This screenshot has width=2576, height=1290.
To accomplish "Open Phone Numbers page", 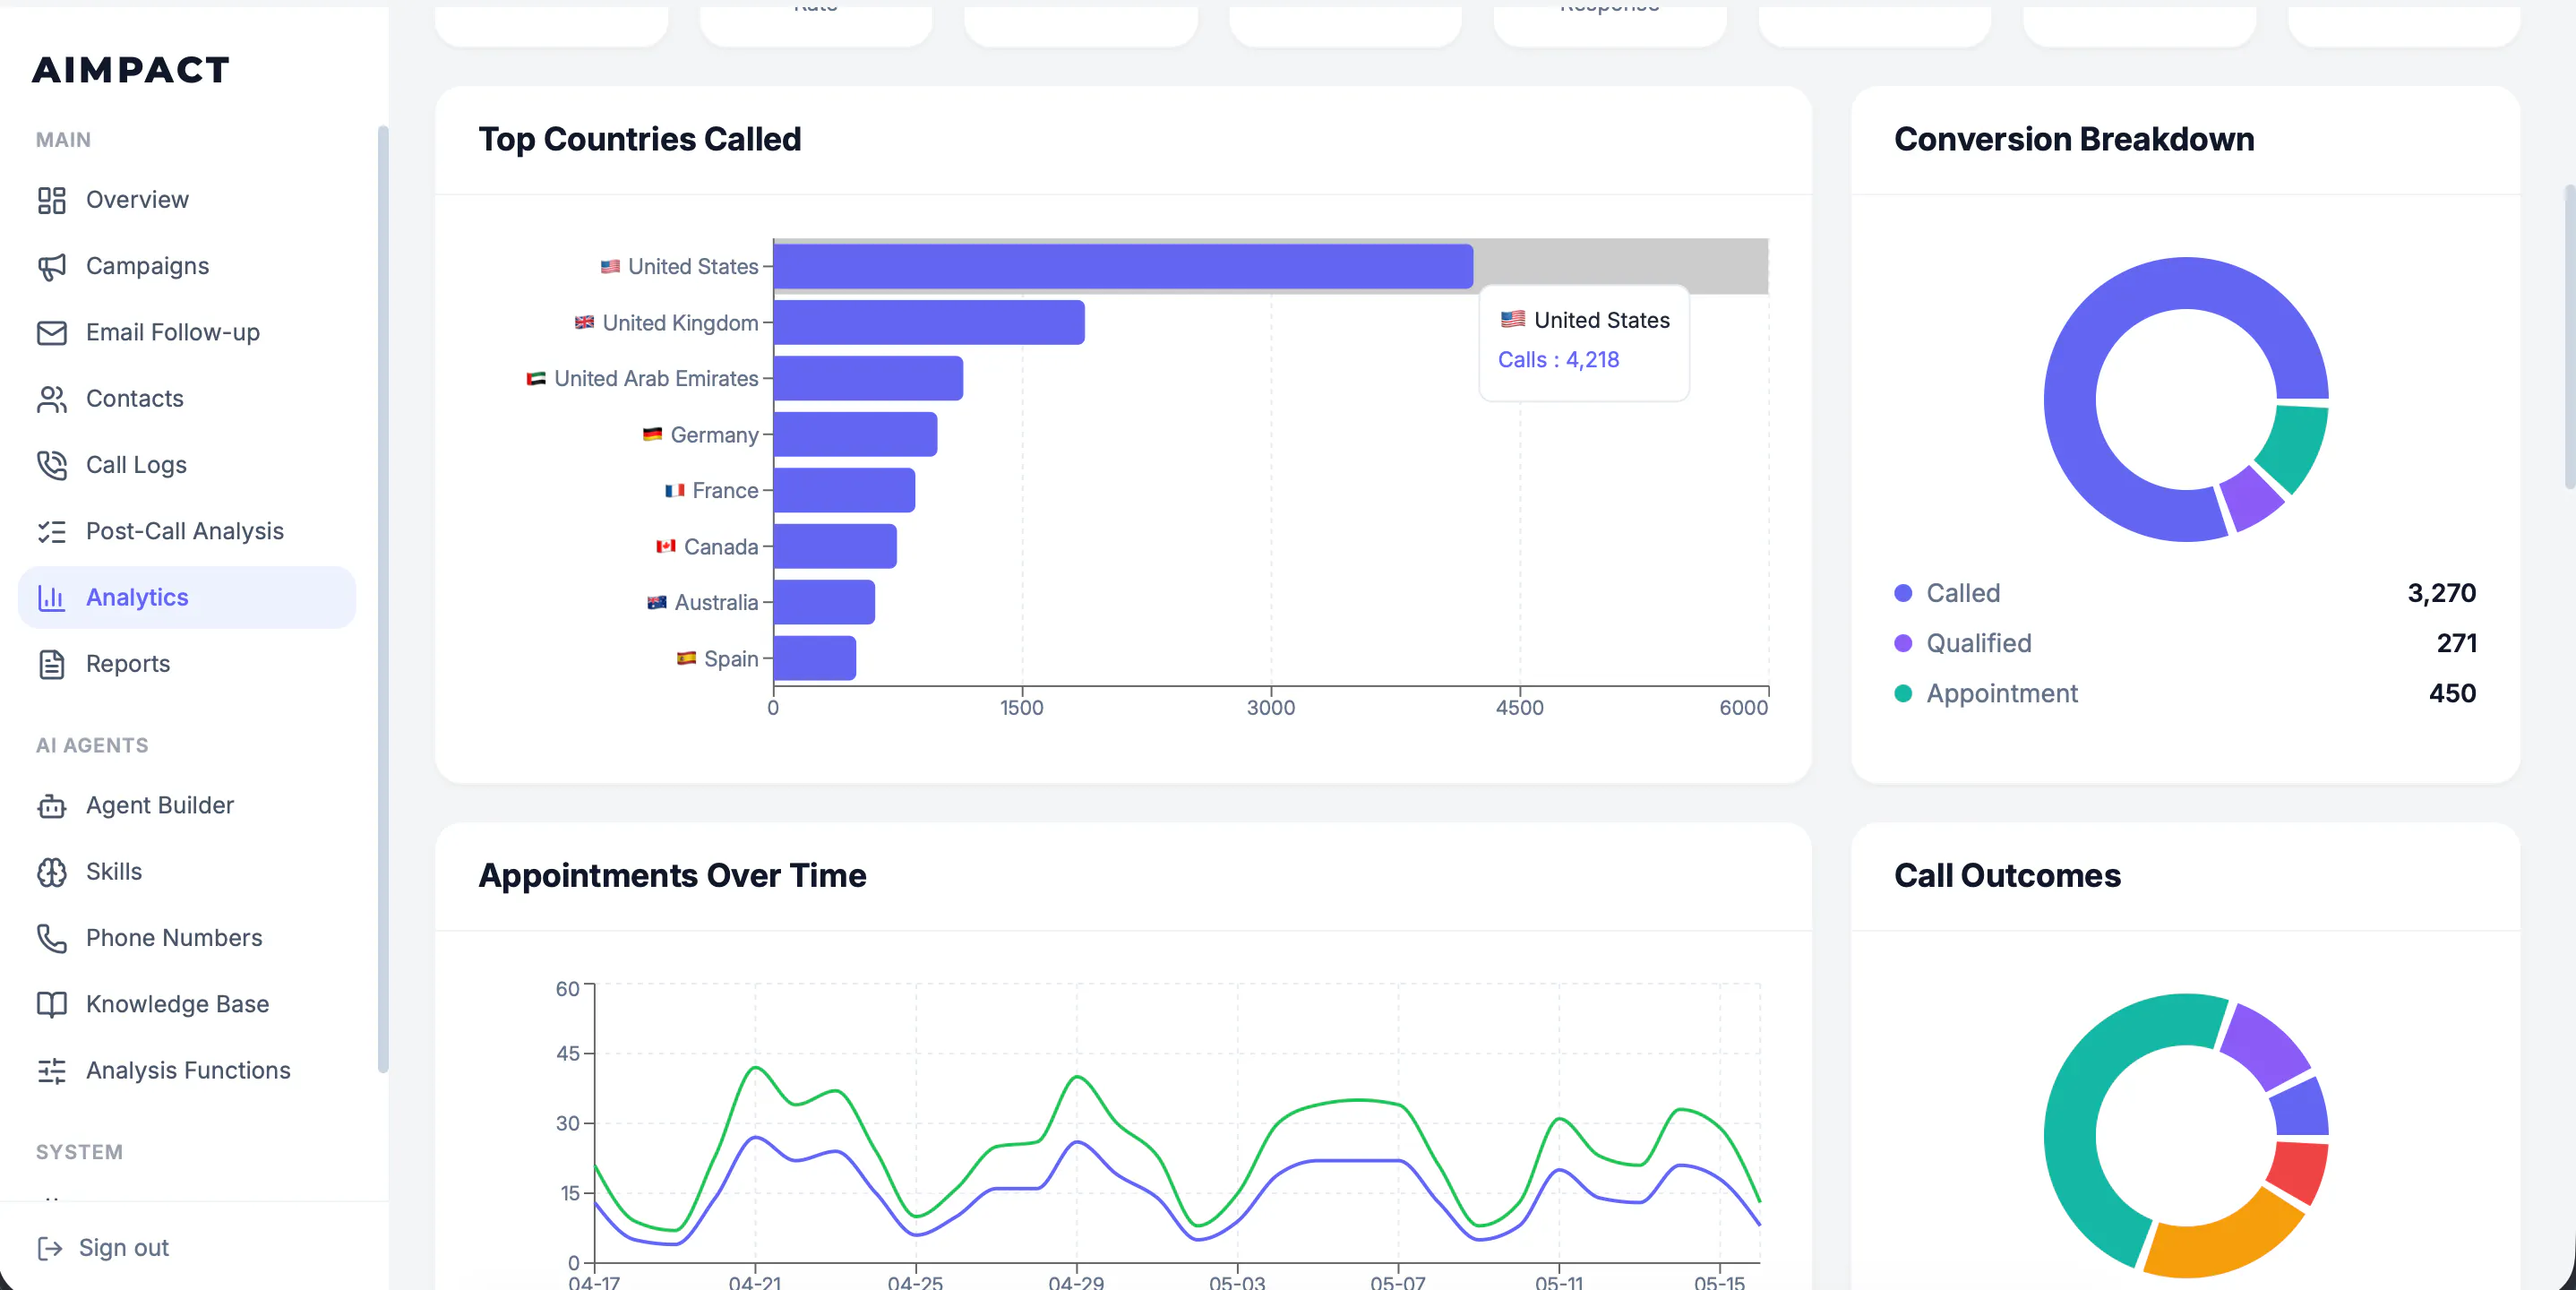I will point(187,938).
